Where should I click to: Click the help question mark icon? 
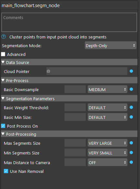(x=4, y=37)
